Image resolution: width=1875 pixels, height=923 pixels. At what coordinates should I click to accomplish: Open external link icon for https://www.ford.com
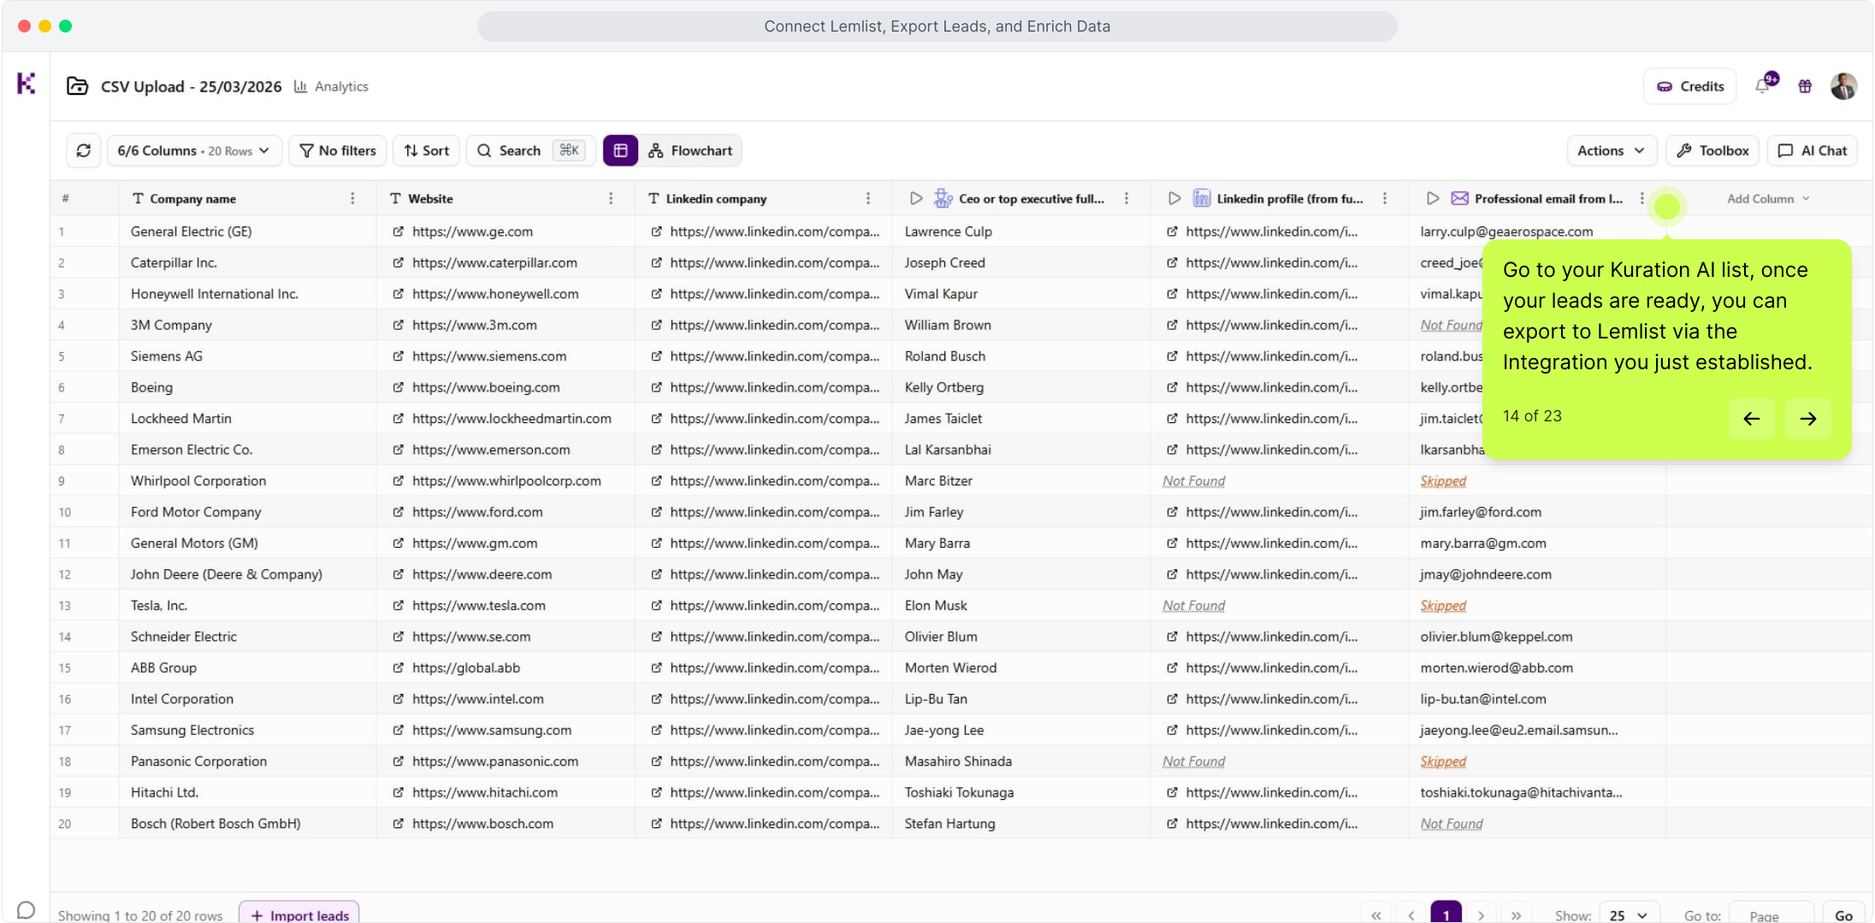click(399, 512)
